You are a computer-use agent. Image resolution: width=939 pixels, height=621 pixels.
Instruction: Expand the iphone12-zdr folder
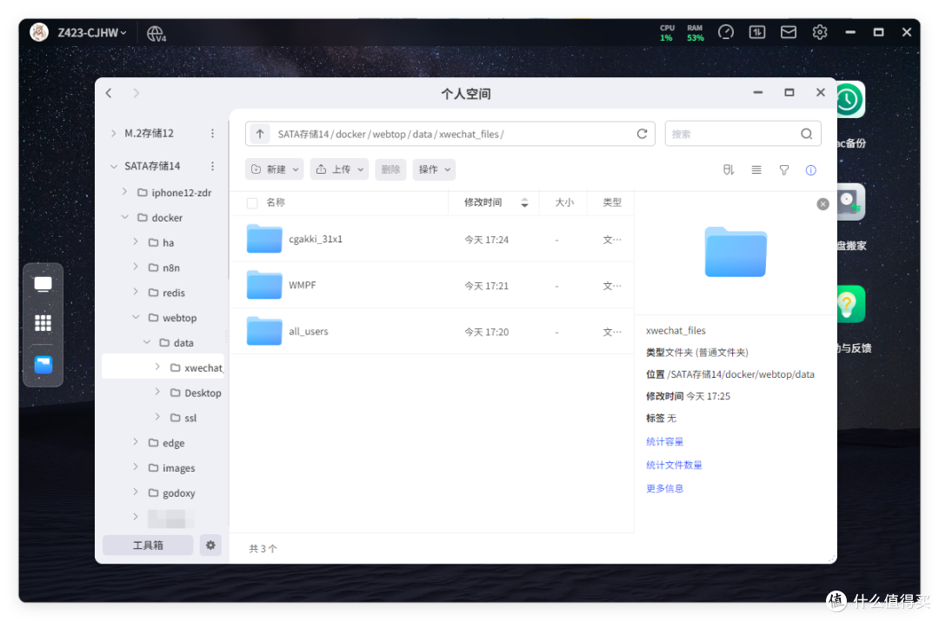(x=124, y=192)
